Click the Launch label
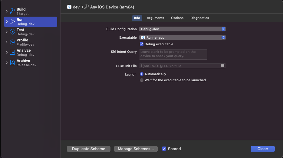 click(130, 74)
